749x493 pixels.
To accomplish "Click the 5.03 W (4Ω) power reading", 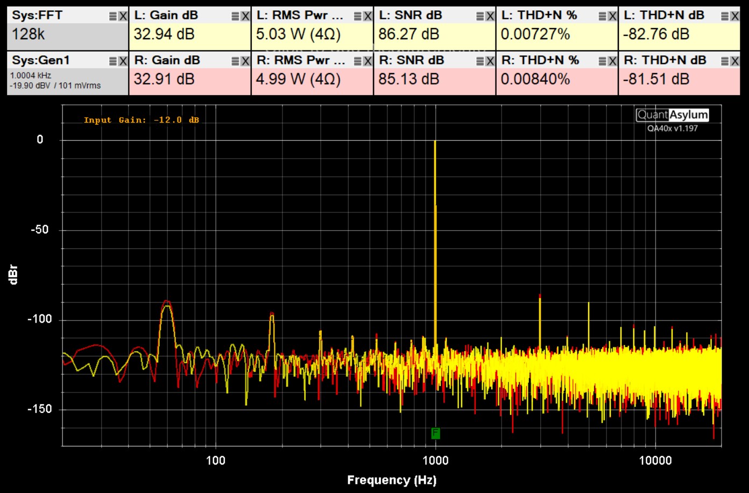I will [x=298, y=35].
